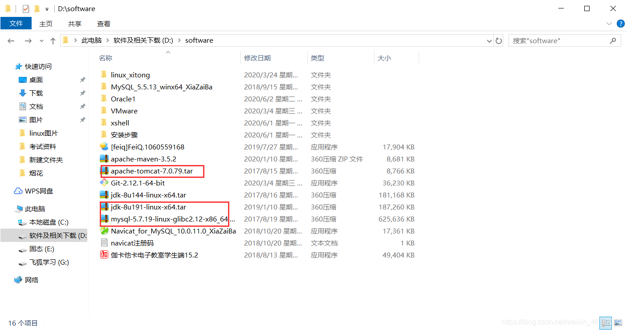Open the address bar dropdown arrow
This screenshot has height=330, width=627.
(x=489, y=40)
